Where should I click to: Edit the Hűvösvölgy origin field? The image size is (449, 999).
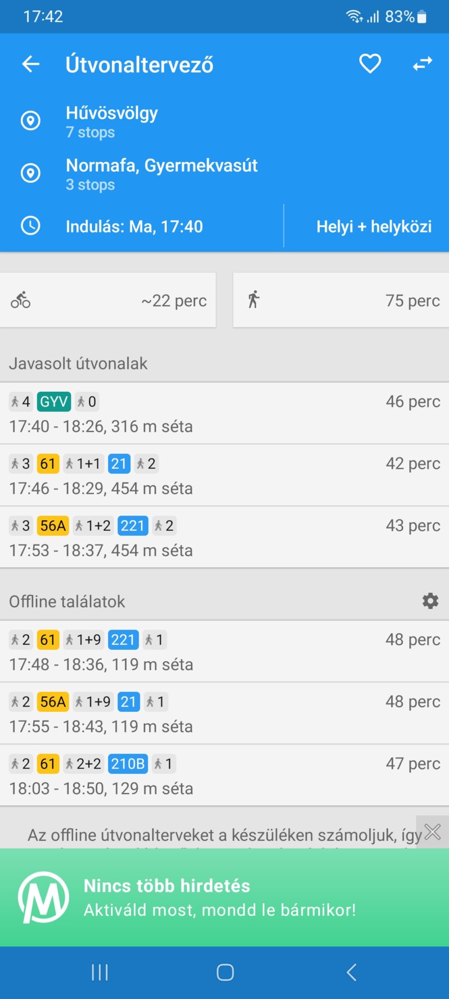(156, 121)
